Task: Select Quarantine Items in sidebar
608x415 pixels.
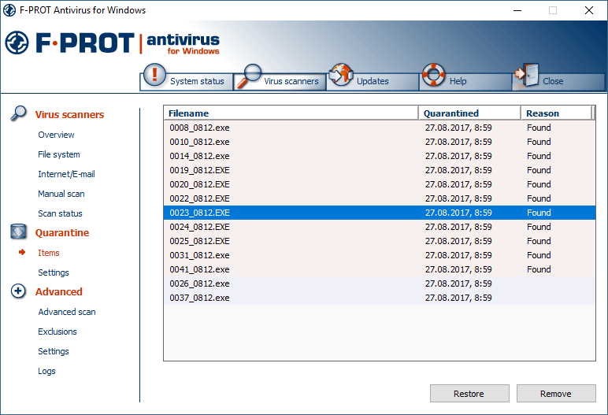Action: 49,253
